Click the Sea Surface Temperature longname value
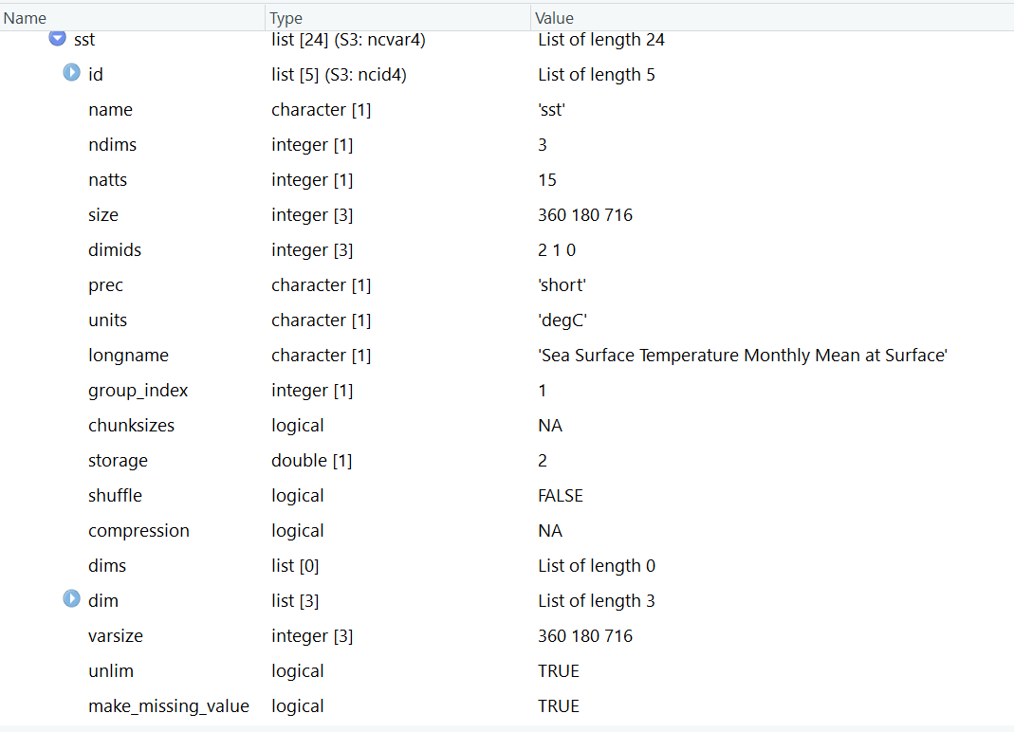 click(742, 356)
